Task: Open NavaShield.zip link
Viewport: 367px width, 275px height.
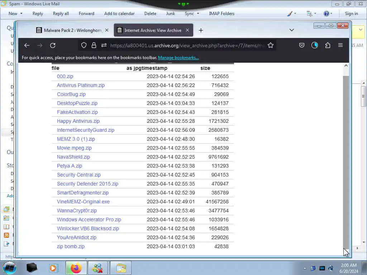Action: point(73,157)
